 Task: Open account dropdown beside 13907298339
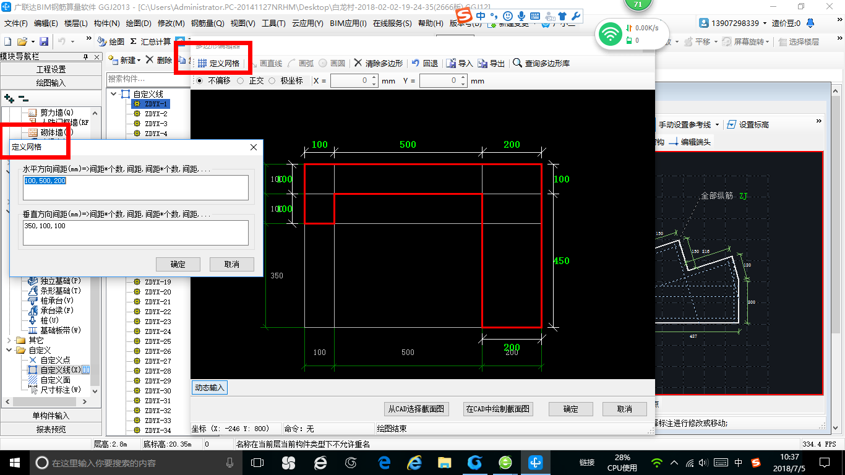[765, 24]
